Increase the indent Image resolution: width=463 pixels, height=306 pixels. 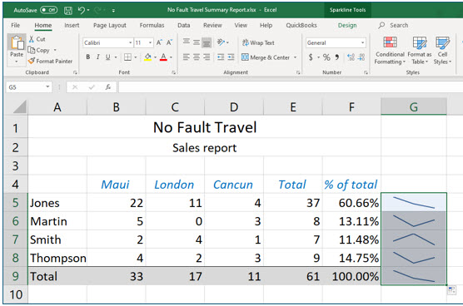(x=231, y=57)
